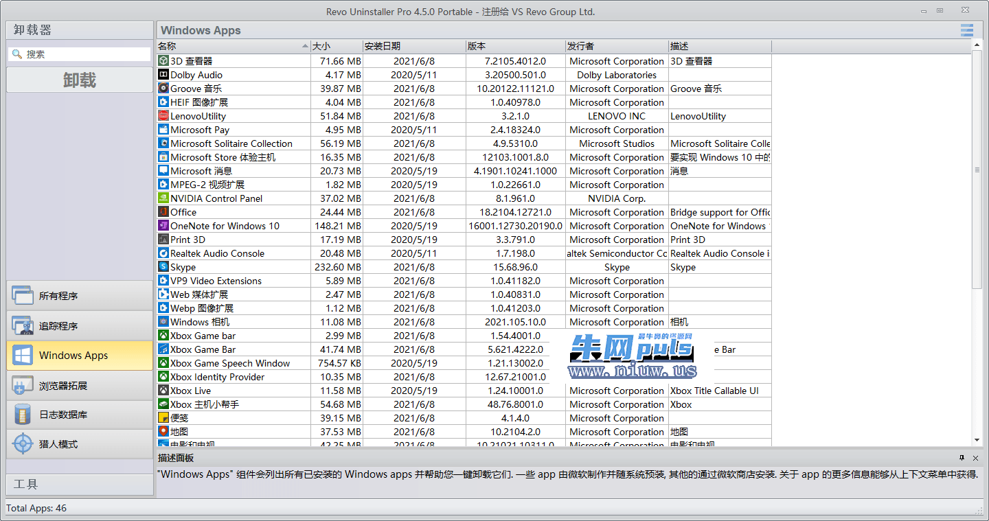This screenshot has height=521, width=989.
Task: Open 日志数据库 logs database section
Action: (x=80, y=415)
